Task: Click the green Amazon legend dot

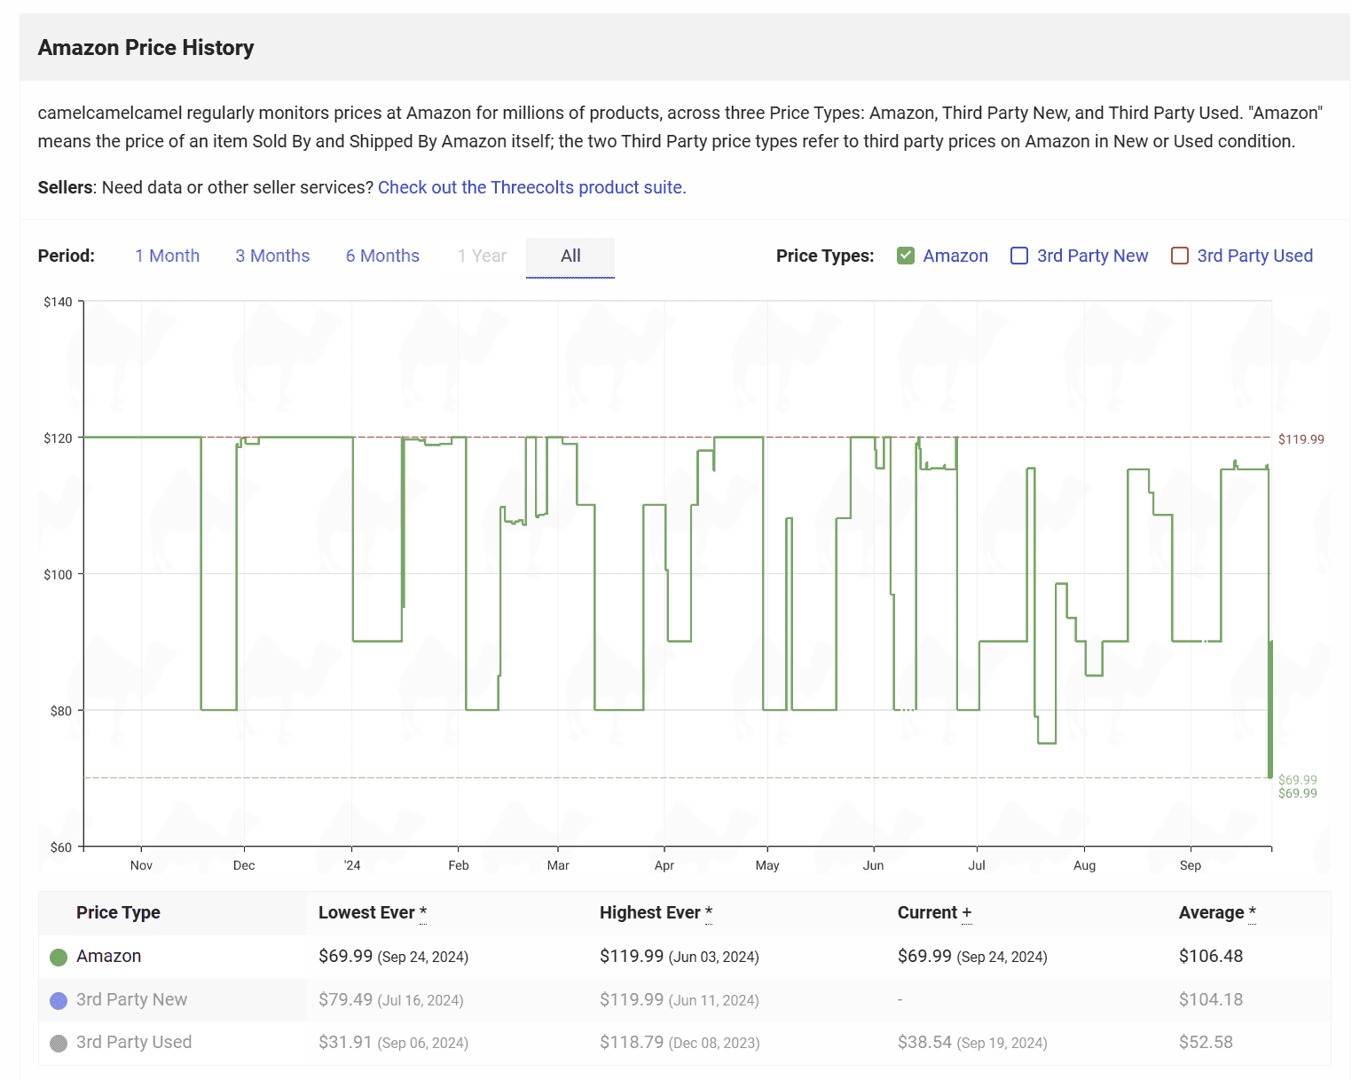Action: [59, 958]
